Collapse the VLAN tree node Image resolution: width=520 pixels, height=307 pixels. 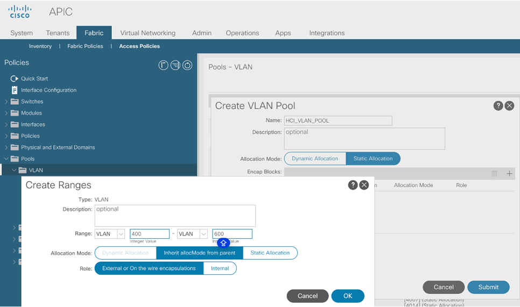click(14, 170)
